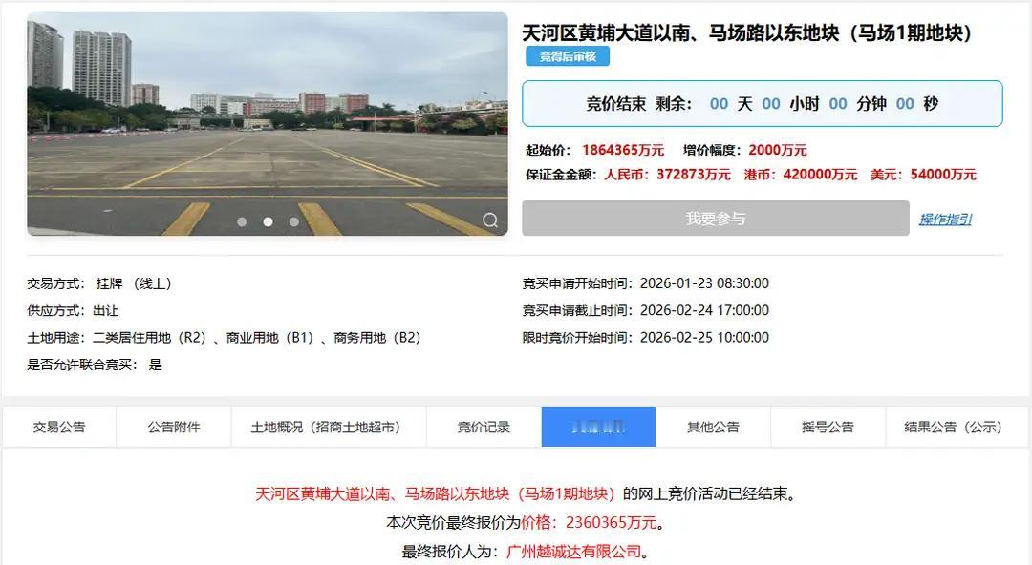
Task: Switch to the 摇号公告 tab
Action: pos(828,427)
